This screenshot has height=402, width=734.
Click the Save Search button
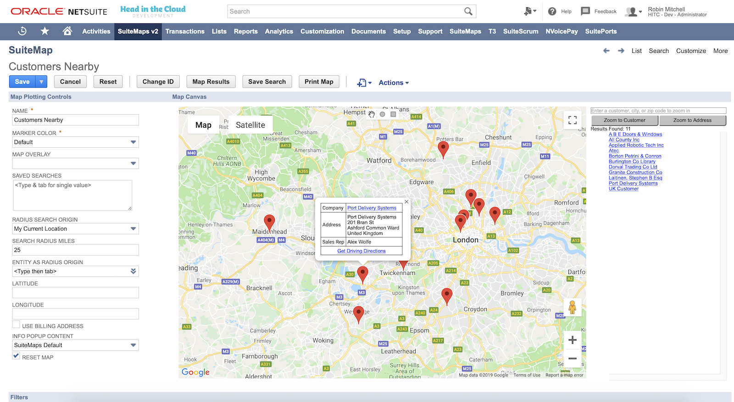[x=267, y=82]
